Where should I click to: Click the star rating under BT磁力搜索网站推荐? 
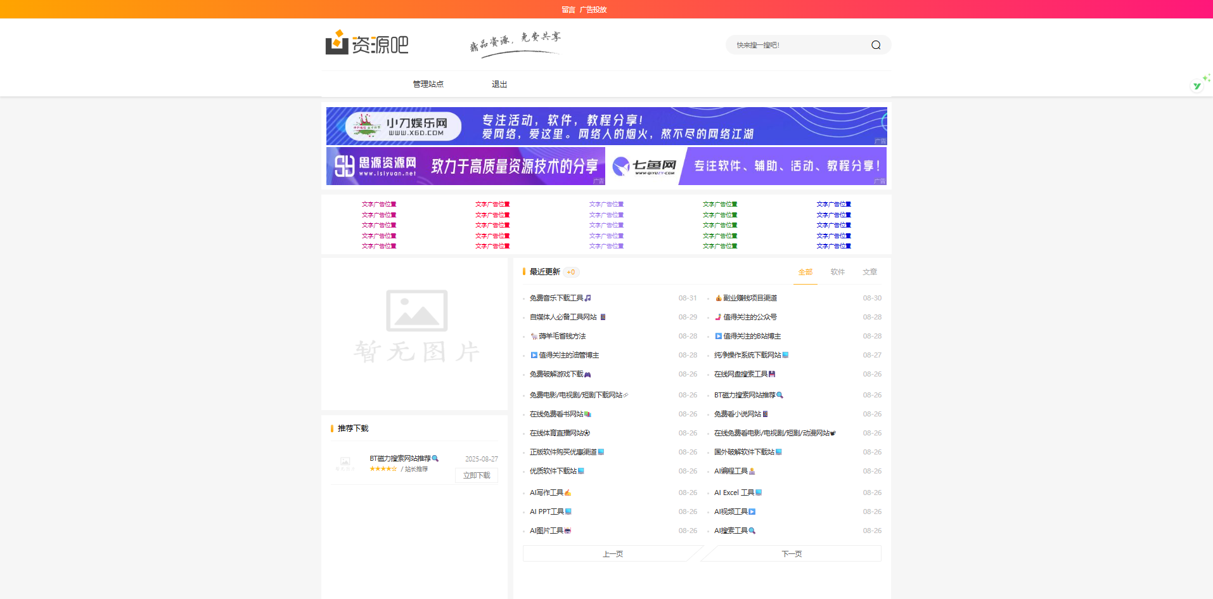coord(383,469)
